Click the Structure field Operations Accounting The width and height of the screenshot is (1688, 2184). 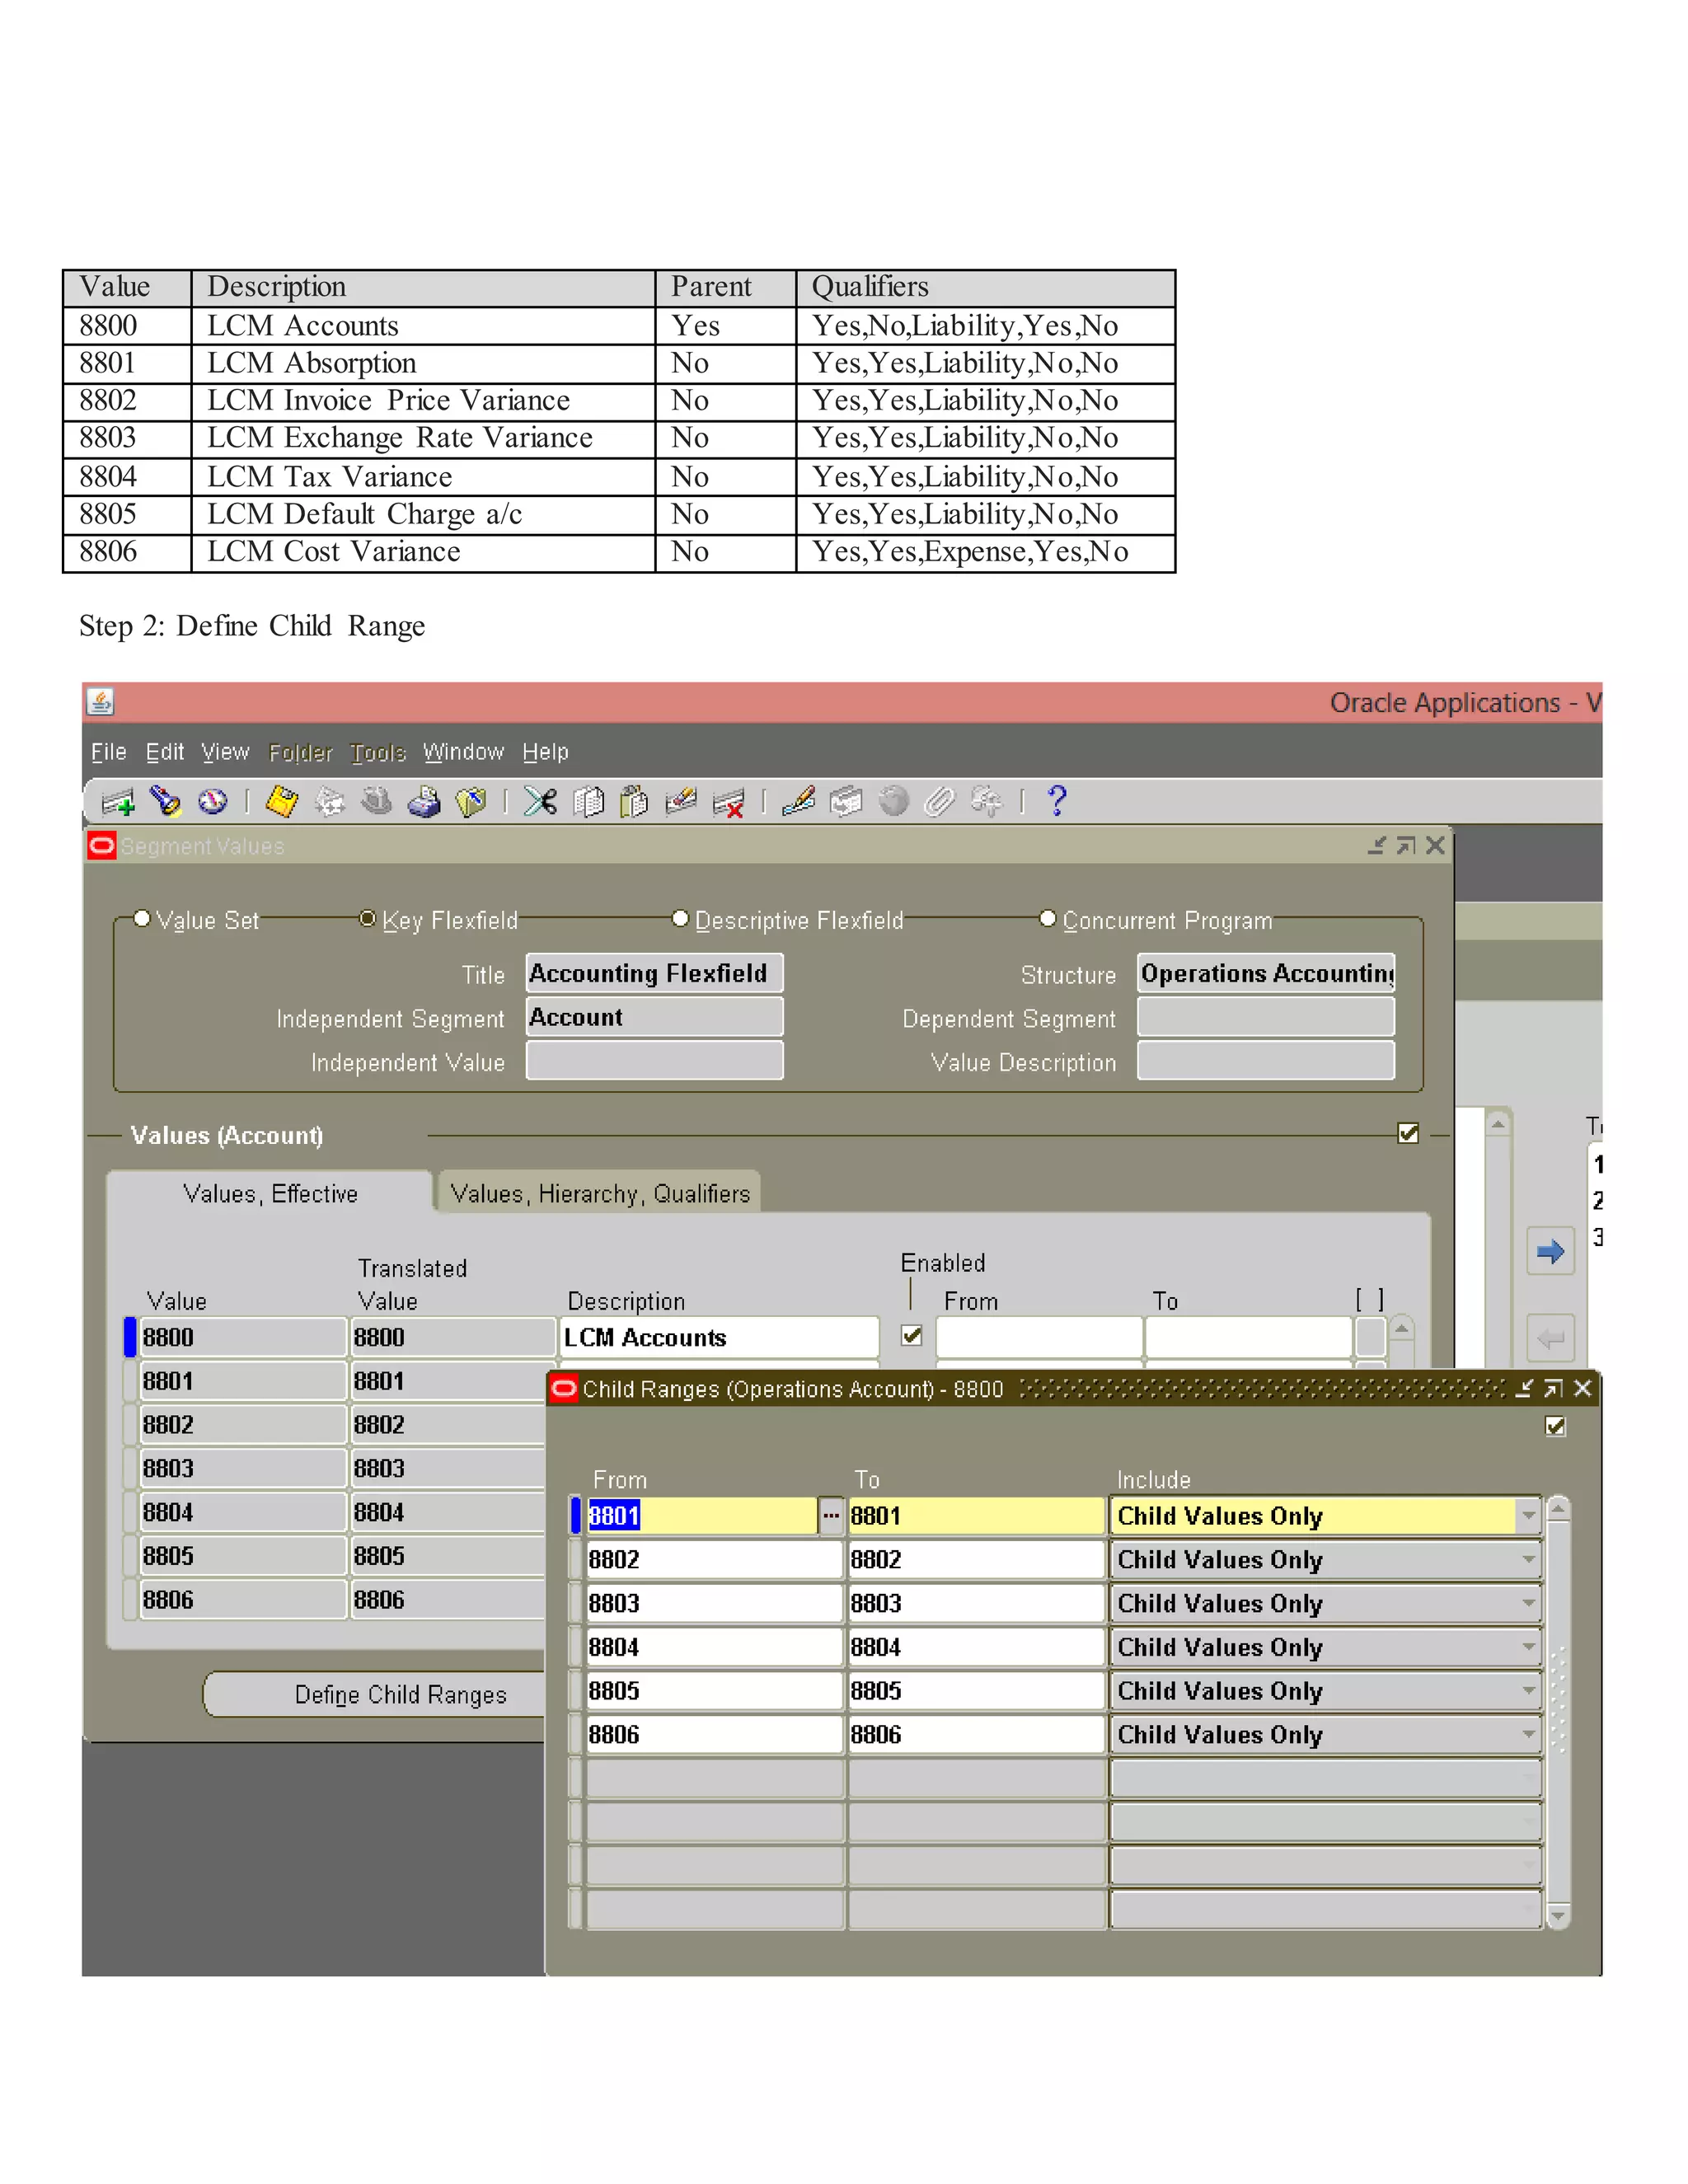coord(1266,973)
